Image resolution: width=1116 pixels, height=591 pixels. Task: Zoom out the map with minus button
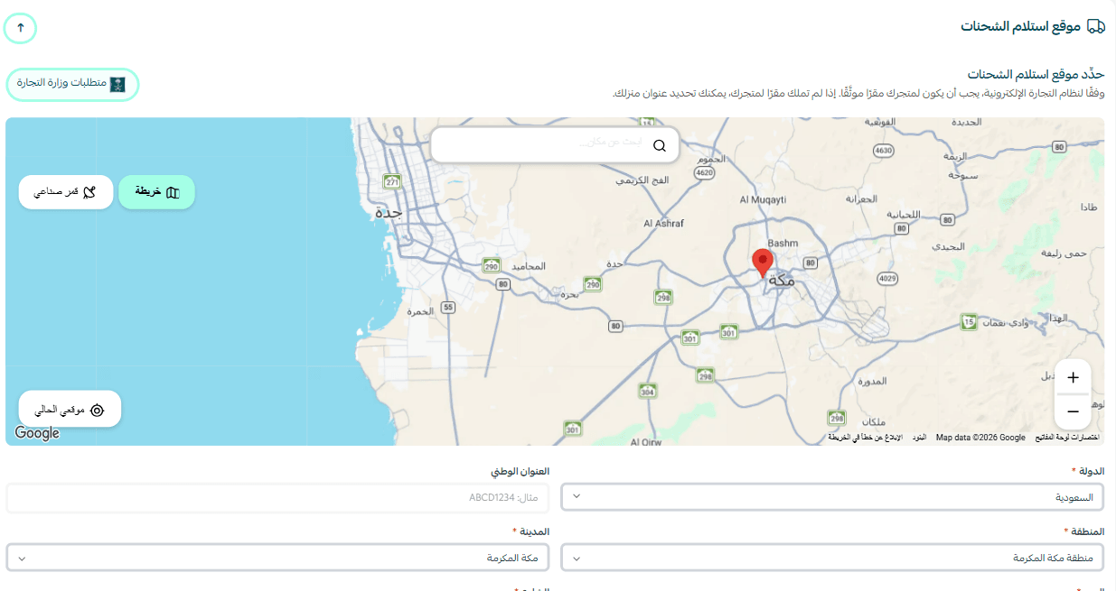click(x=1073, y=411)
